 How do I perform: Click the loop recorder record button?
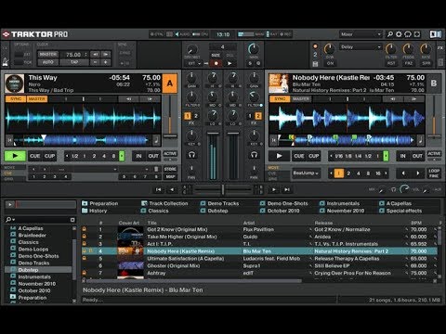(216, 63)
